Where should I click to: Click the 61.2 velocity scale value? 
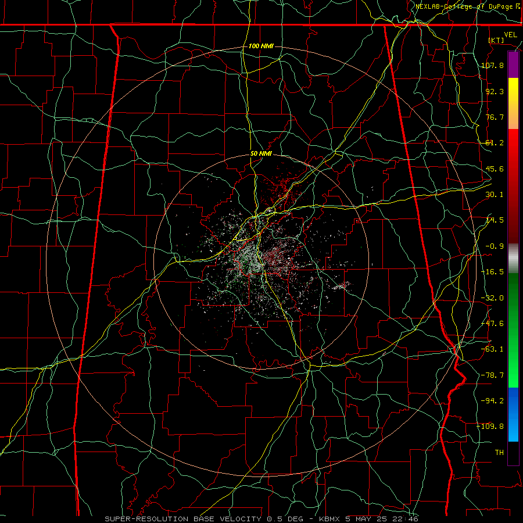pos(495,143)
